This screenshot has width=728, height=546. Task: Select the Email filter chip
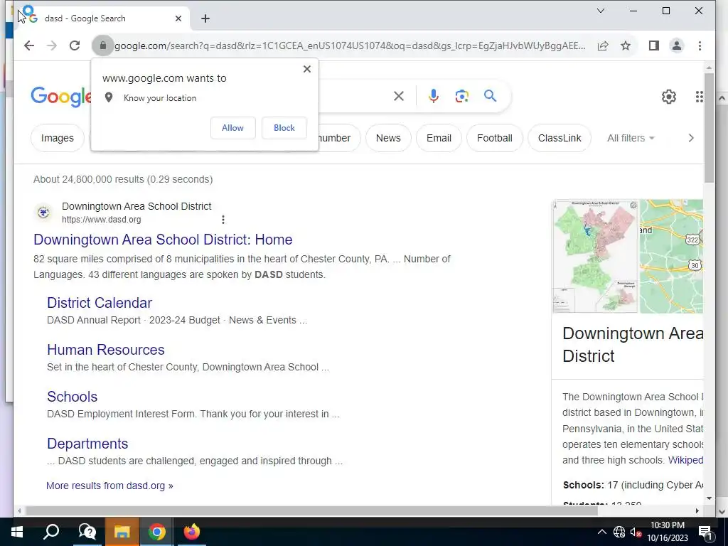pyautogui.click(x=439, y=138)
